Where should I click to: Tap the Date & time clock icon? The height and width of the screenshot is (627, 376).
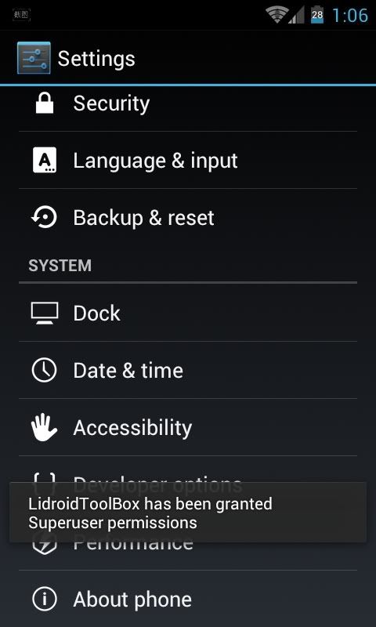click(45, 370)
